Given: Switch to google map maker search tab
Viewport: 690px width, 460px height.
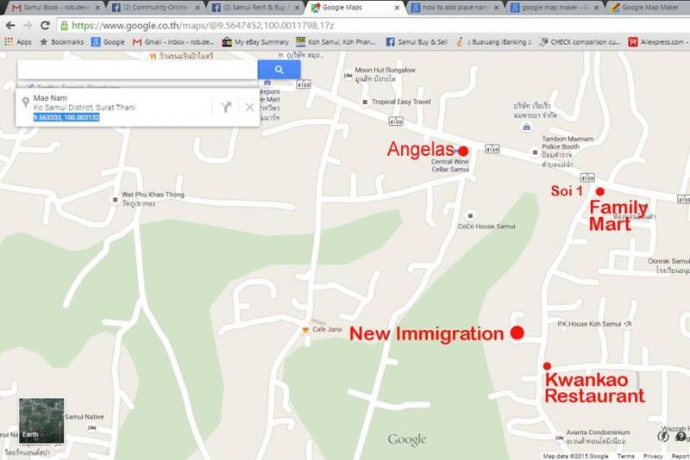Looking at the screenshot, I should pyautogui.click(x=555, y=8).
